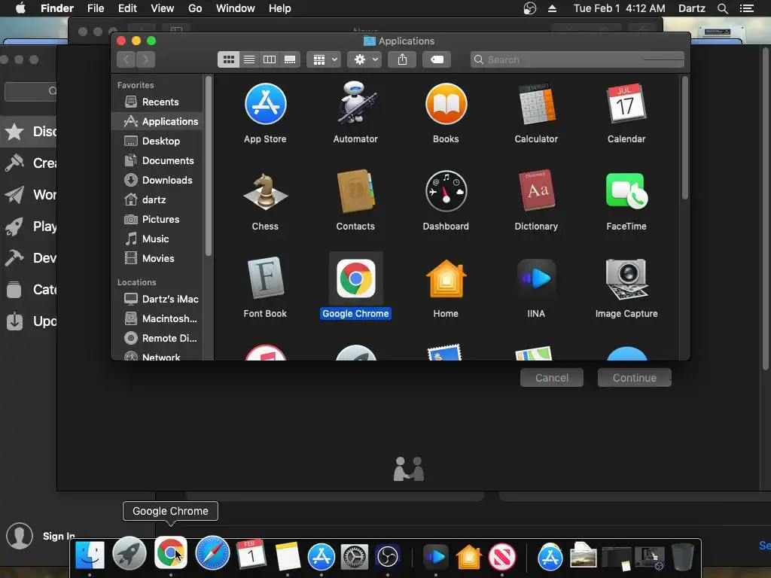Open Launchpad from the Dock
The height and width of the screenshot is (578, 771).
130,554
